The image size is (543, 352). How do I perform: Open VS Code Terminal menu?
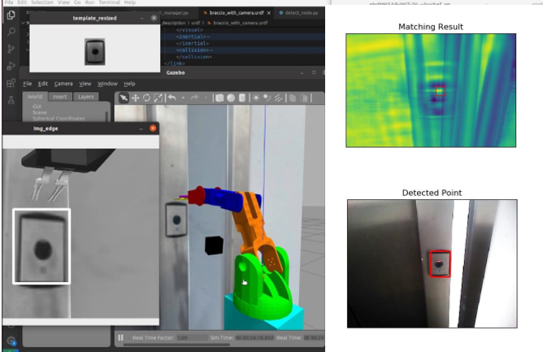(x=110, y=2)
